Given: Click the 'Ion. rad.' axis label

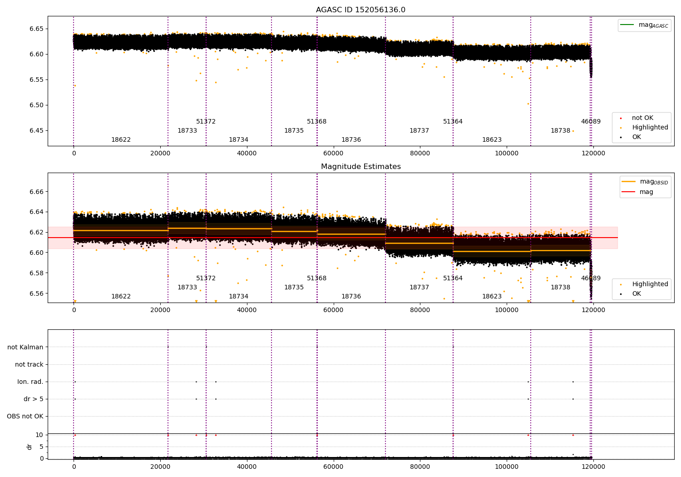Looking at the screenshot, I should [30, 382].
